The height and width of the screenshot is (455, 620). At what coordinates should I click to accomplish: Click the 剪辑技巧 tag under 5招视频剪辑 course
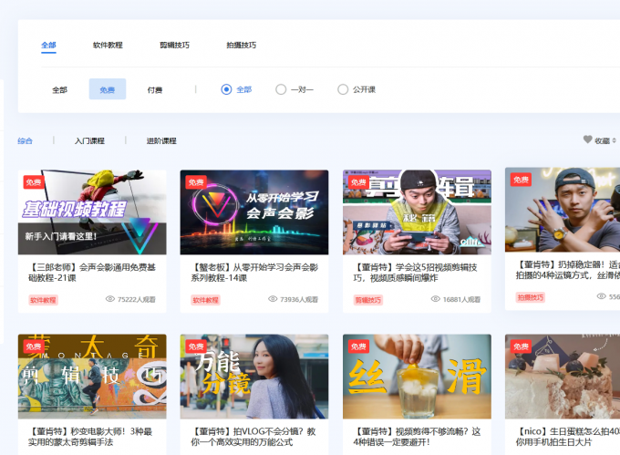tap(367, 299)
